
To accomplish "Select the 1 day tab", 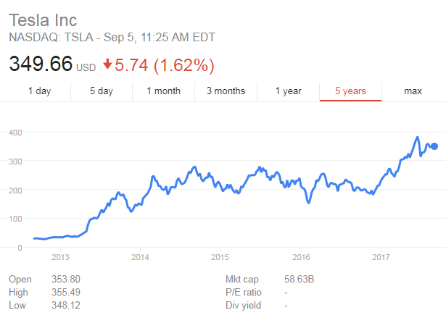I will coord(40,91).
